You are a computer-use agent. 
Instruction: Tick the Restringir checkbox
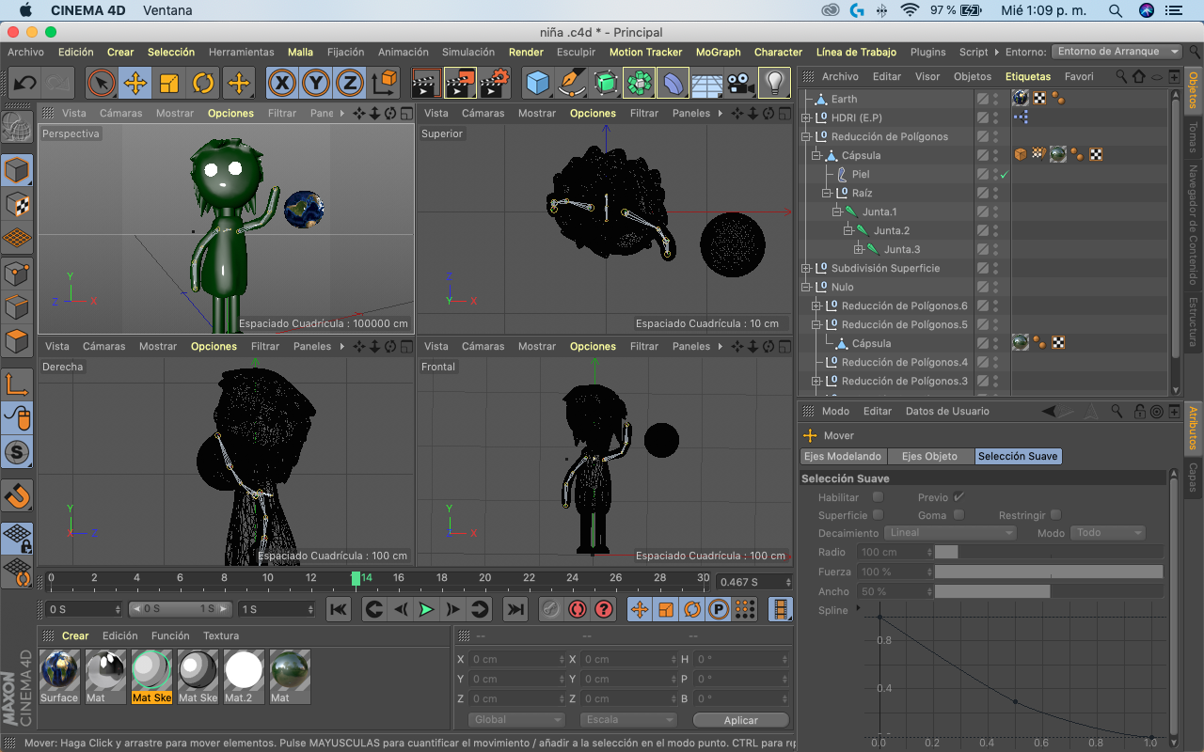coord(1055,515)
